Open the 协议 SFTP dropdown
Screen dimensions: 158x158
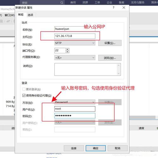pos(75,43)
